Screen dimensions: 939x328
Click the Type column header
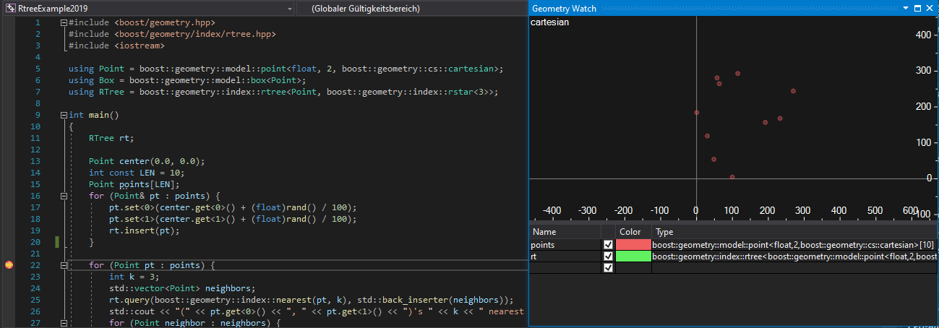pyautogui.click(x=795, y=232)
